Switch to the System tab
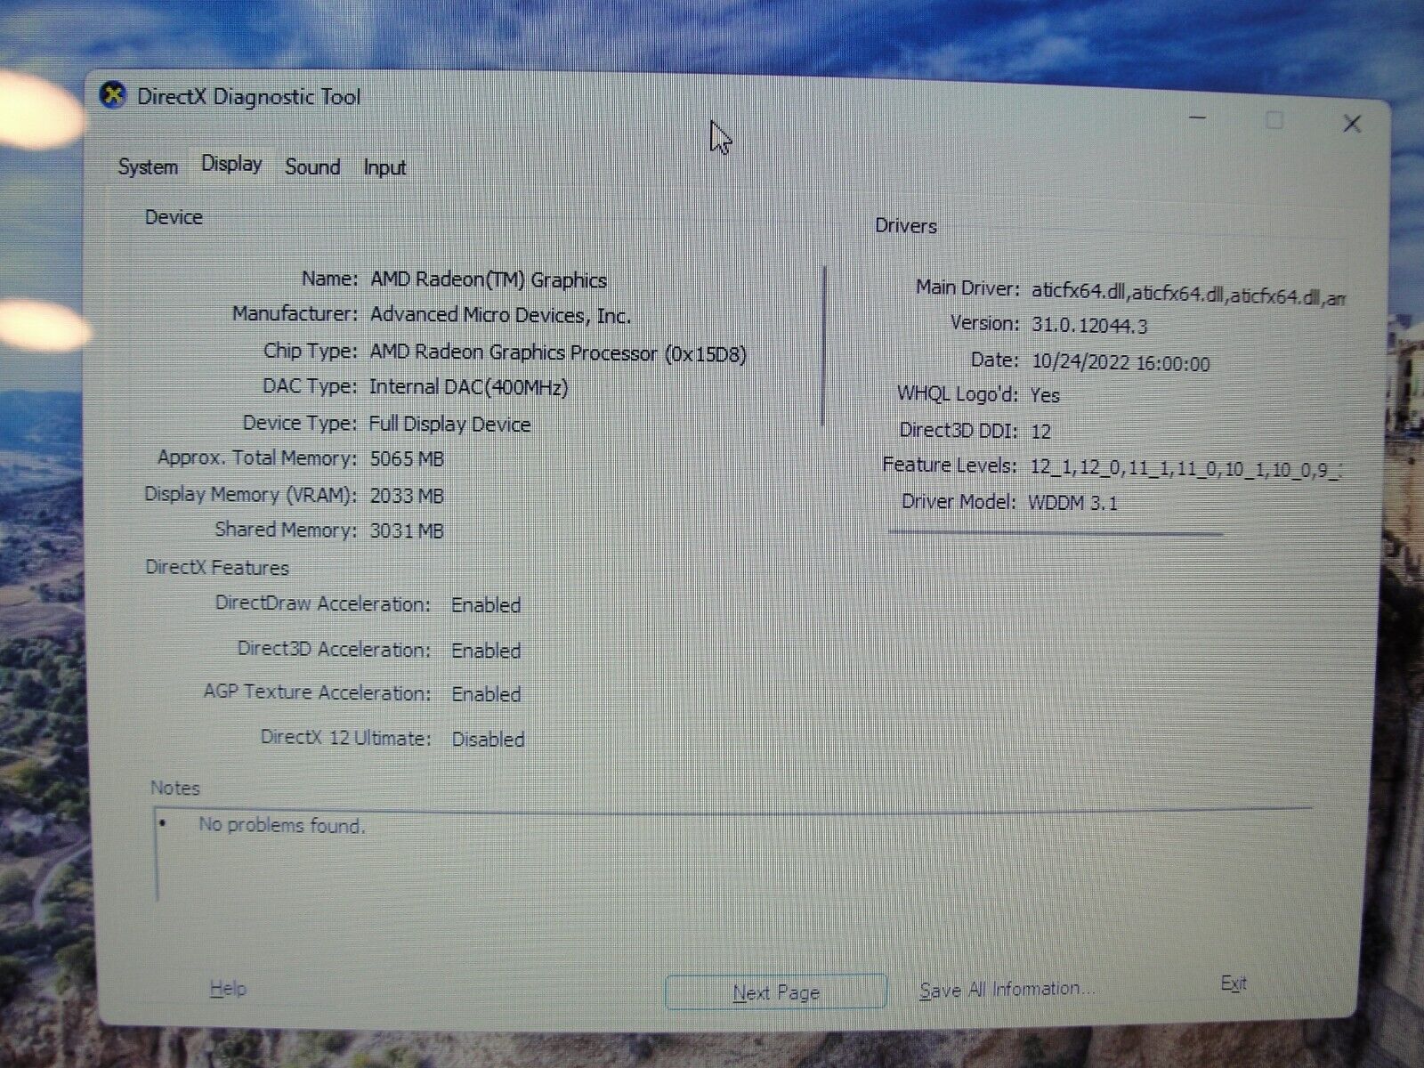The image size is (1424, 1068). (148, 166)
